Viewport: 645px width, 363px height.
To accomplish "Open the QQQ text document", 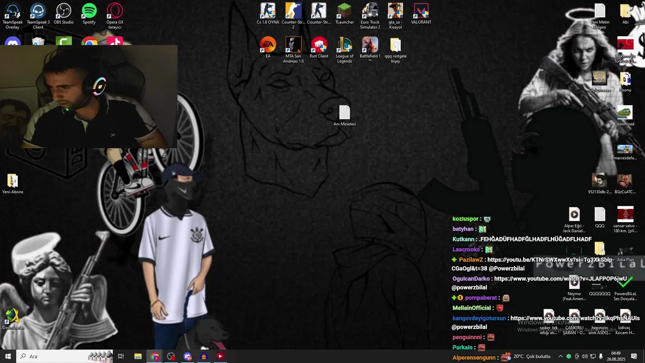I will click(x=600, y=217).
